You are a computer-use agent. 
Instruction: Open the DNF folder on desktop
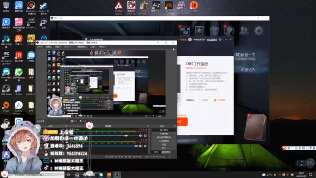(31, 106)
